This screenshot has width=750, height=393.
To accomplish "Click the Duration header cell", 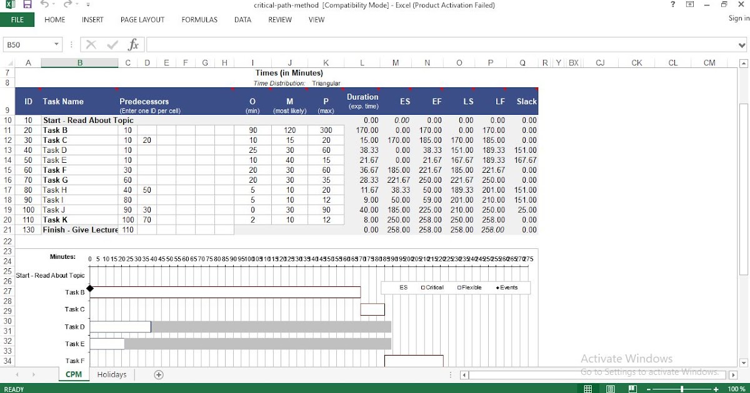I will pyautogui.click(x=362, y=101).
